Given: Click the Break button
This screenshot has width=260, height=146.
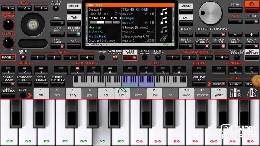Looking at the screenshot, I should coord(199,70).
